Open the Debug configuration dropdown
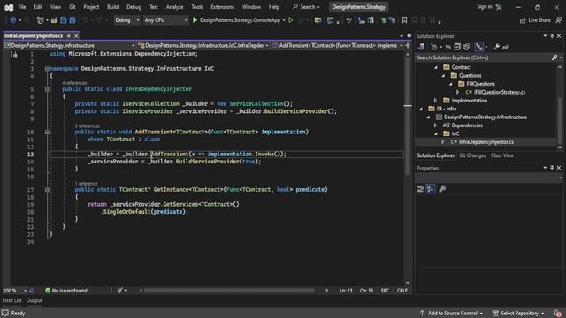566x318 pixels. click(x=126, y=20)
